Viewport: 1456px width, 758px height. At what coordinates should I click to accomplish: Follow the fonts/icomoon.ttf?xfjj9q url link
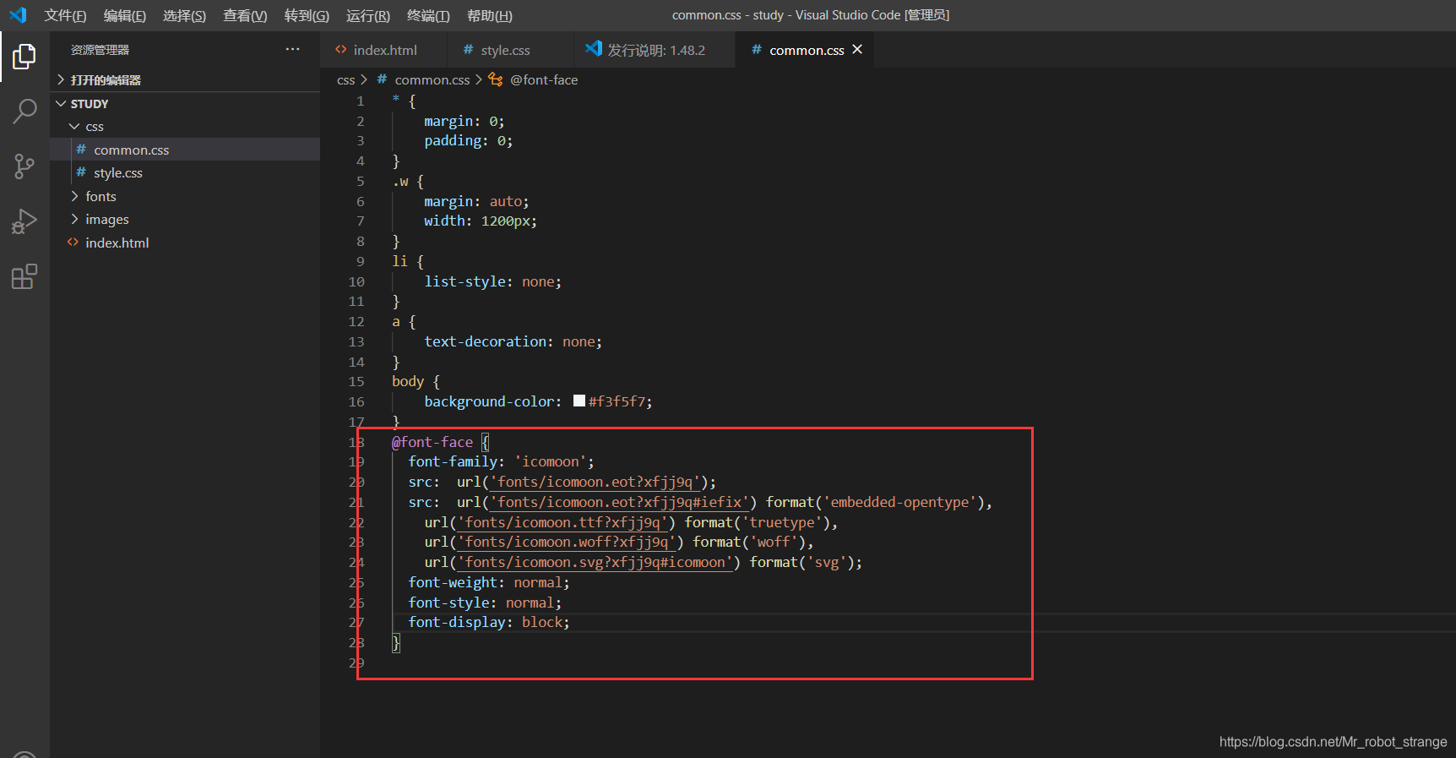coord(562,522)
